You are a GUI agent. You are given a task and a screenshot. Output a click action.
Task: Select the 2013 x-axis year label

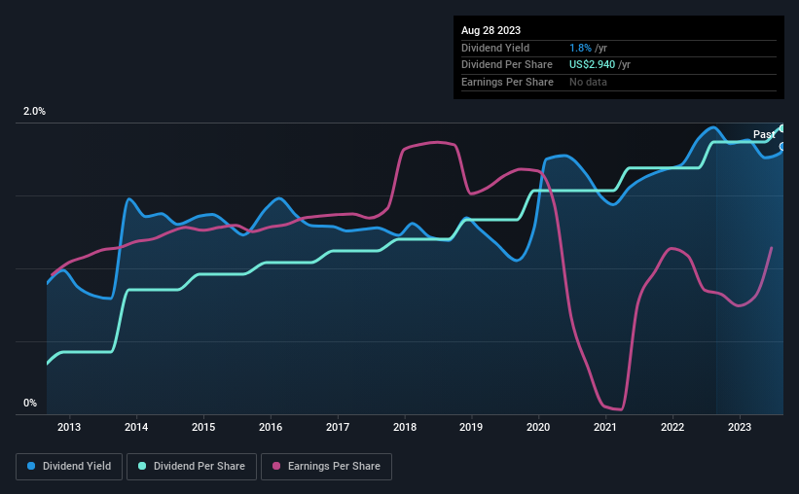click(69, 427)
